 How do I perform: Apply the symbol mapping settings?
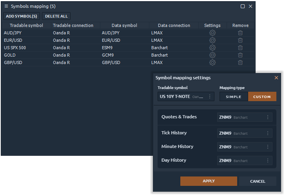[209, 181]
